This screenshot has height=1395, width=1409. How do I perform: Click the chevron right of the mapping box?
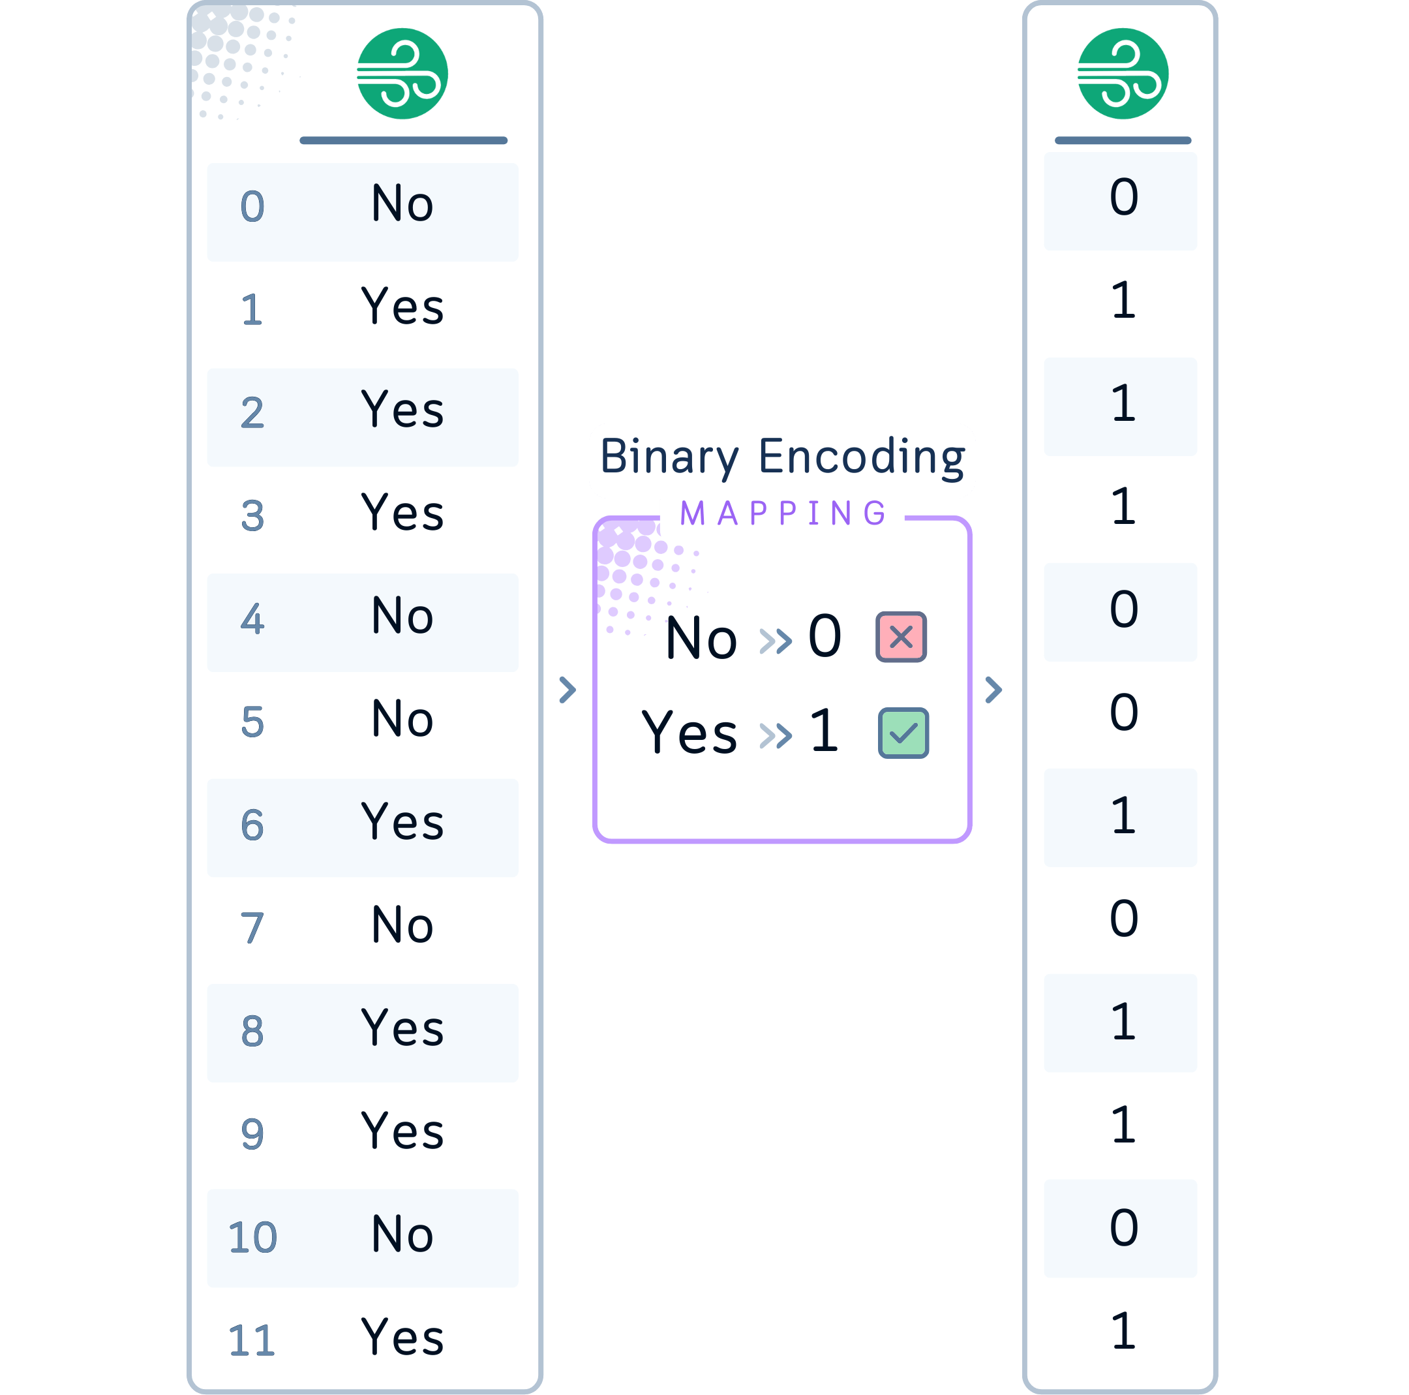[x=993, y=690]
